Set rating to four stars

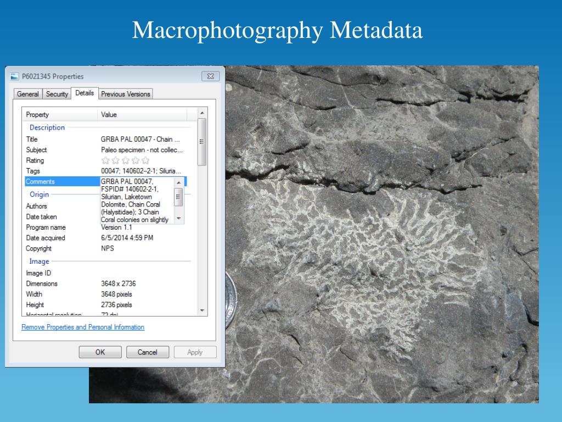[x=136, y=160]
